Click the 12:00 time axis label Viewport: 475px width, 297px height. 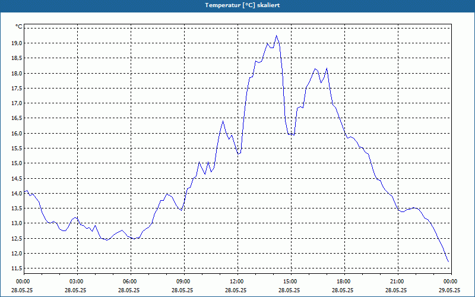(x=237, y=282)
